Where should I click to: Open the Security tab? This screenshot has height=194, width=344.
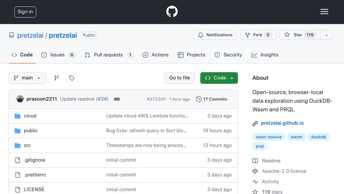click(228, 55)
